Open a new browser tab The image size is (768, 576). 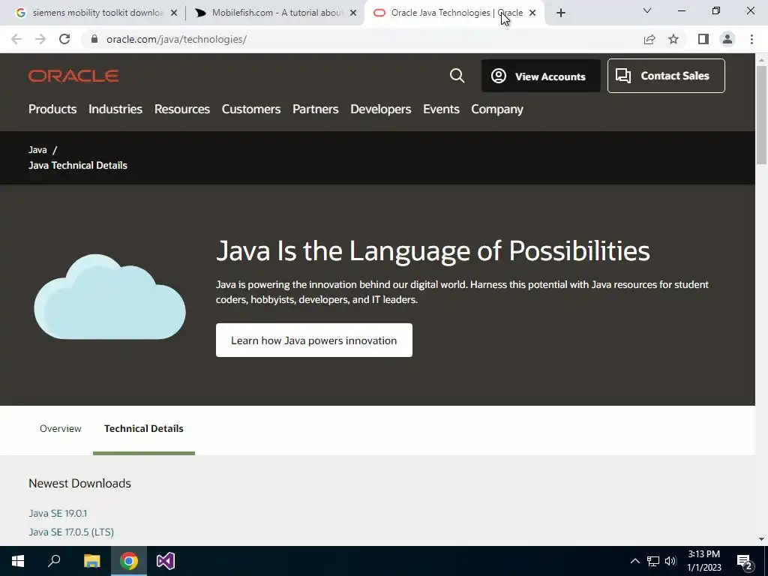click(561, 13)
